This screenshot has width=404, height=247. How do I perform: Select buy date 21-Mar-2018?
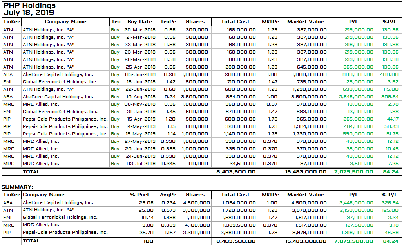(x=141, y=37)
